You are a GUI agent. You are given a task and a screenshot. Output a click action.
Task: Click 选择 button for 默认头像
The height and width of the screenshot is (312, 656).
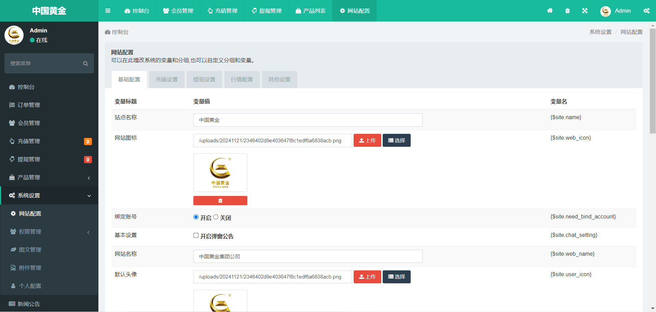tap(396, 277)
